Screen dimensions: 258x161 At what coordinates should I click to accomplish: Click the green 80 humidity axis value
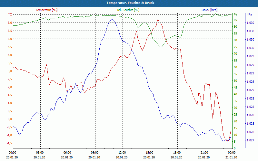[235, 40]
